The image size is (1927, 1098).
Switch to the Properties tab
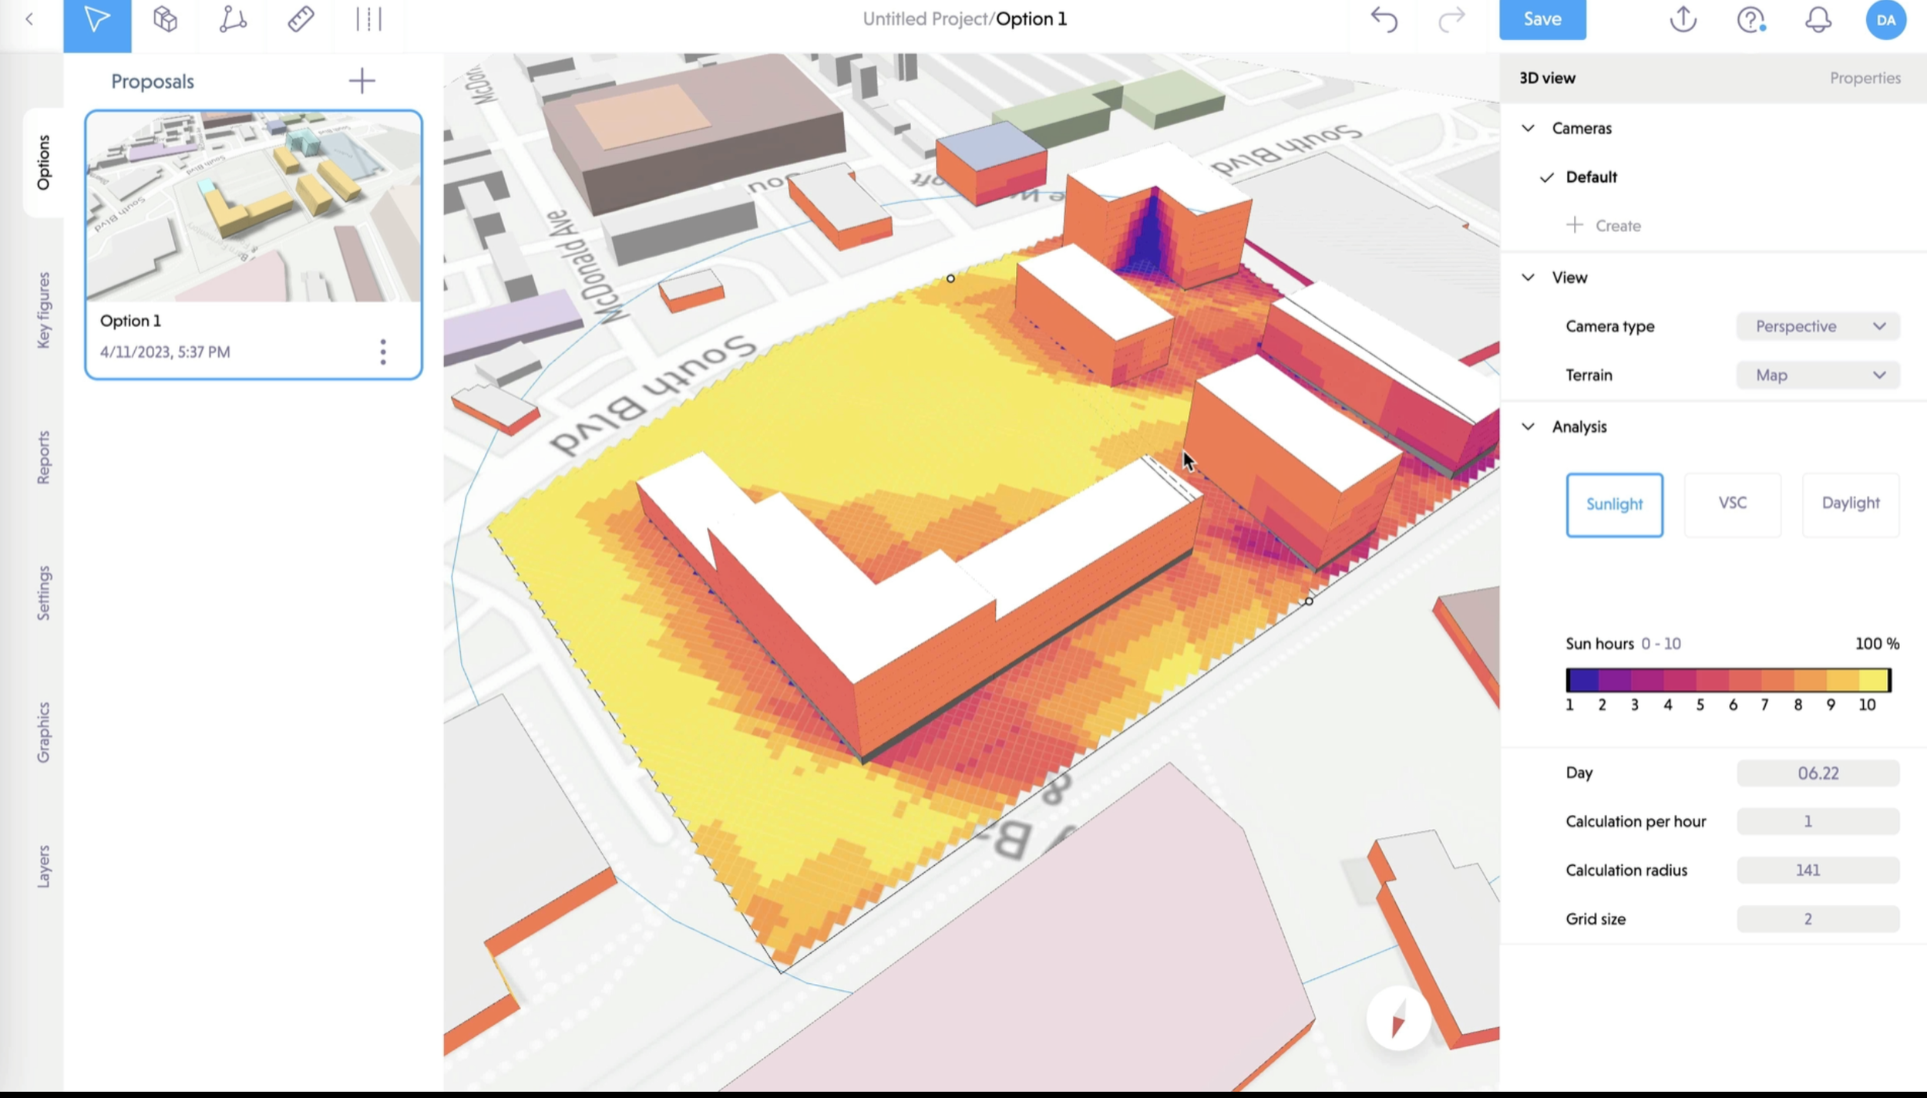tap(1865, 78)
